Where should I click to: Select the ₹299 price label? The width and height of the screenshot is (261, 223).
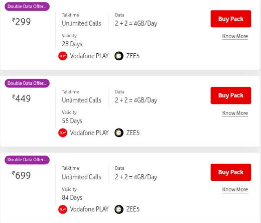point(22,22)
